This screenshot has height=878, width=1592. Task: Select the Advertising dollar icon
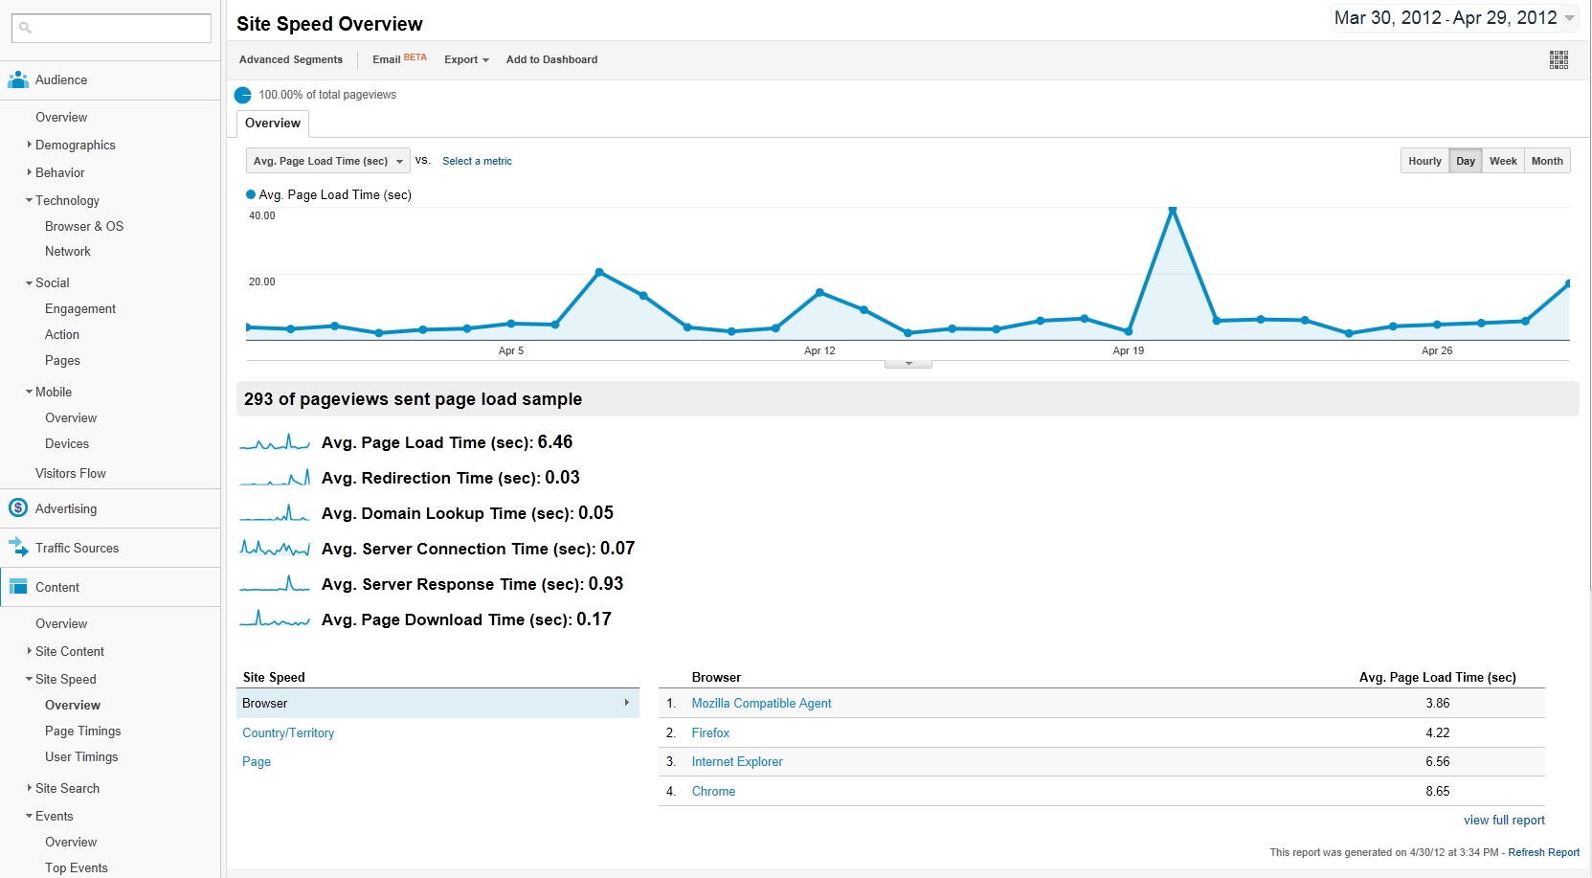pos(17,507)
